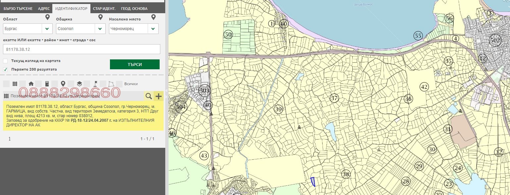Enable 'Текущ изглед на картата' checkbox
The width and height of the screenshot is (510, 195).
(5, 61)
